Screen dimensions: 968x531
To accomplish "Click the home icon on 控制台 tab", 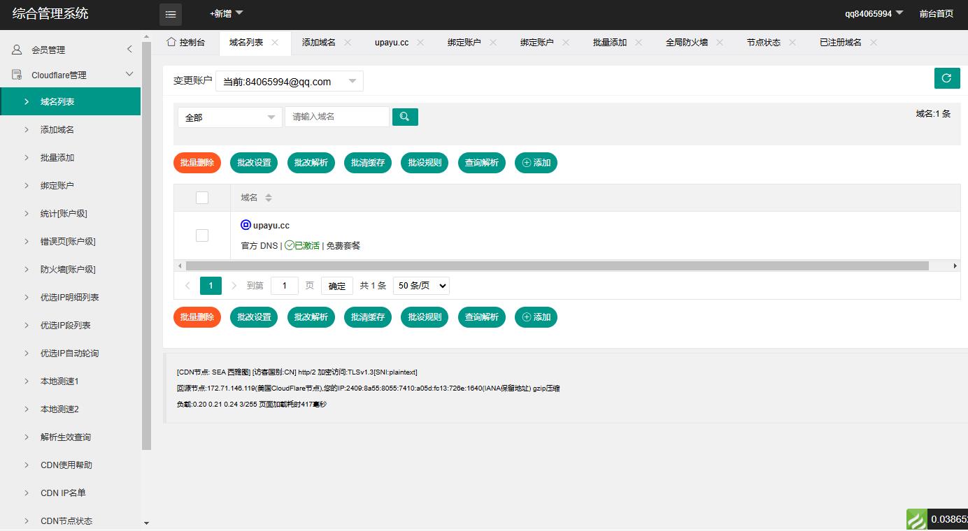I will pos(171,42).
